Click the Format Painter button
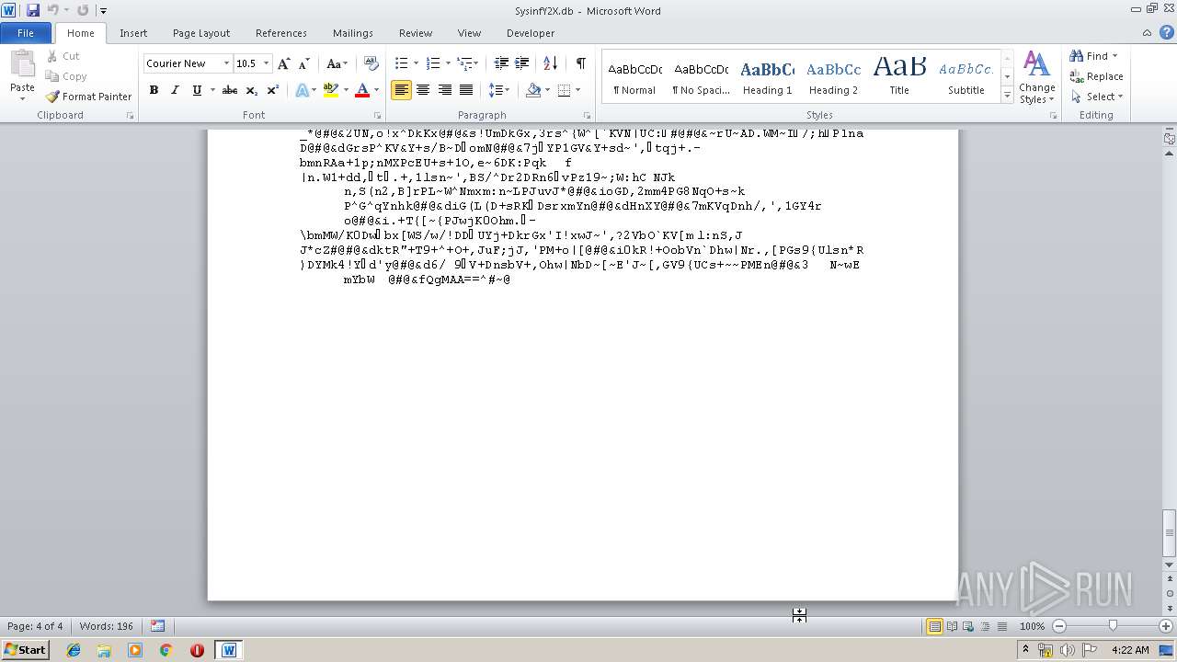The image size is (1177, 662). tap(88, 97)
